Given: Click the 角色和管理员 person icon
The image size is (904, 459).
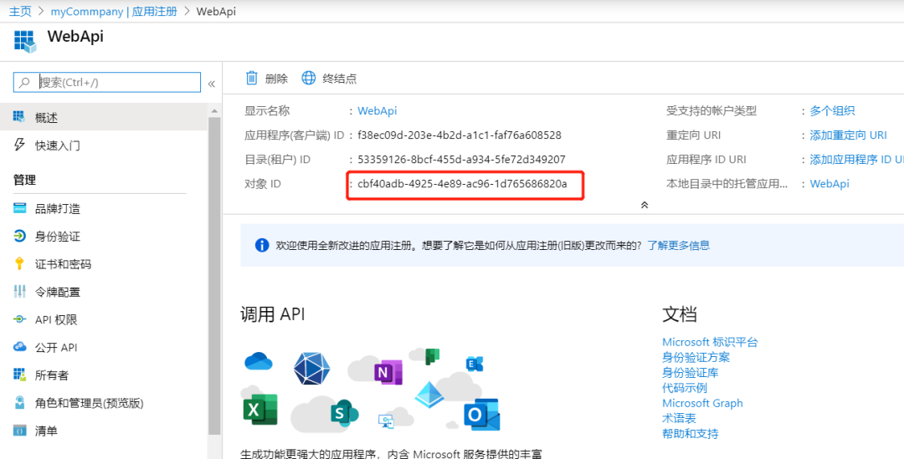Looking at the screenshot, I should pyautogui.click(x=19, y=402).
